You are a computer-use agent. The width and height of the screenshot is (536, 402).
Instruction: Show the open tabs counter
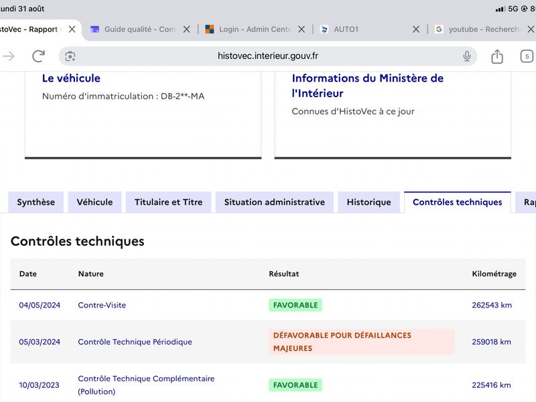coord(527,56)
